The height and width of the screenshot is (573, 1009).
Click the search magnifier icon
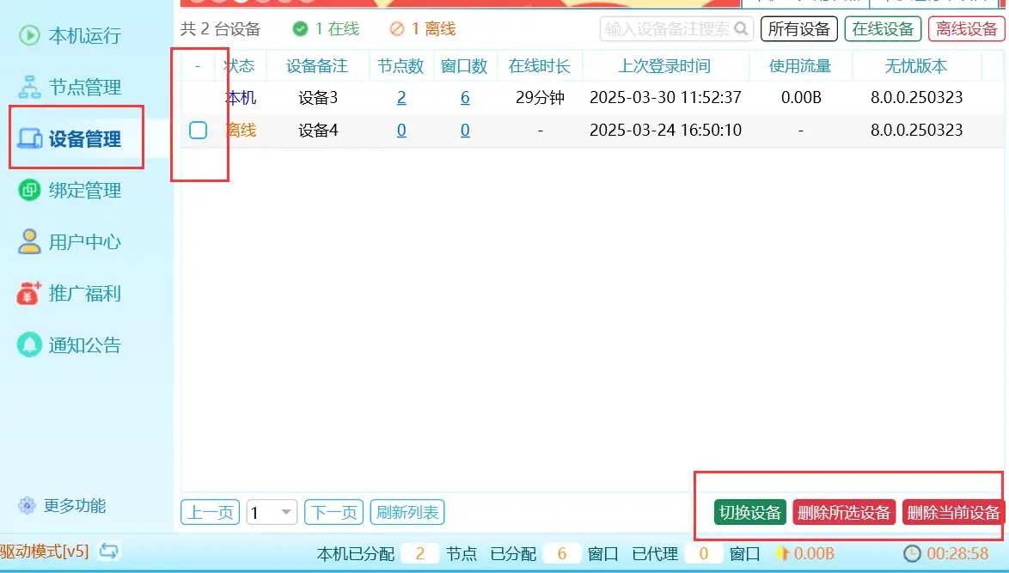740,28
